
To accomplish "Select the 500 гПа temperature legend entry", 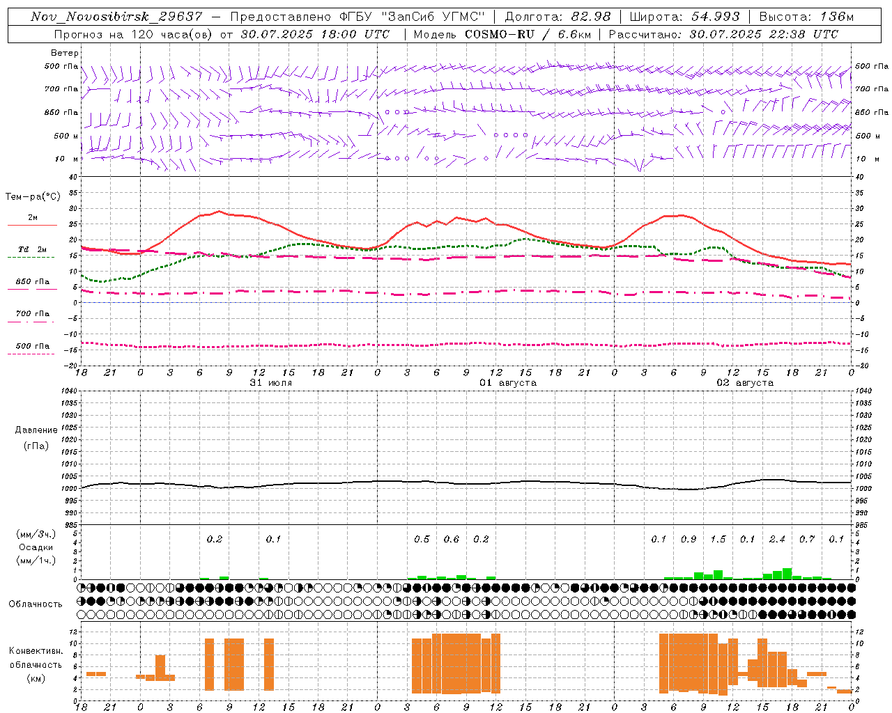I will [32, 346].
